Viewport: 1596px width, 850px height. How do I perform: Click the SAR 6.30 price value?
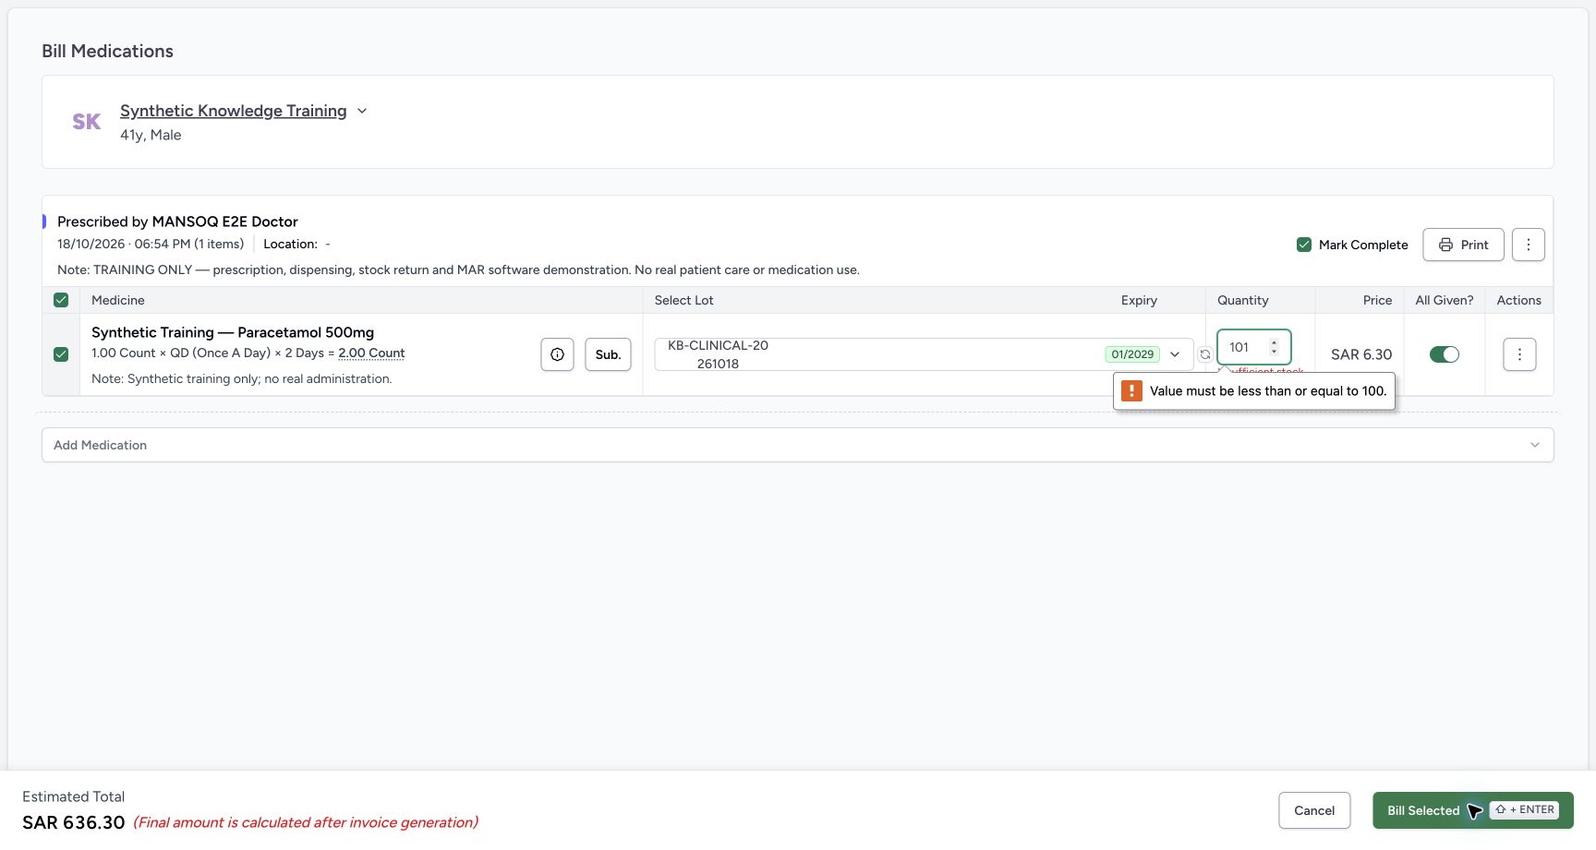1361,354
